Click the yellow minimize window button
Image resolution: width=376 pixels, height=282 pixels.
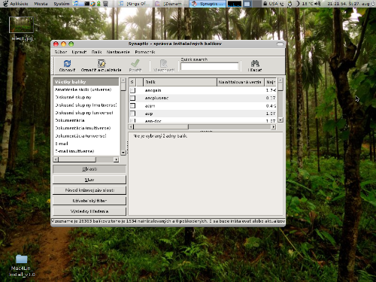coord(64,44)
